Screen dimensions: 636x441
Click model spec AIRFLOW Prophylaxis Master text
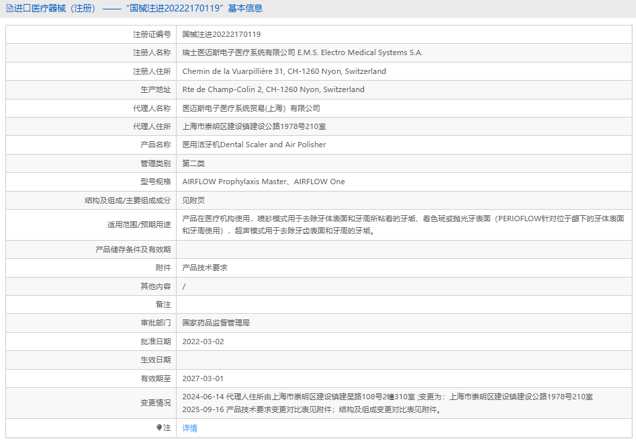coord(234,182)
